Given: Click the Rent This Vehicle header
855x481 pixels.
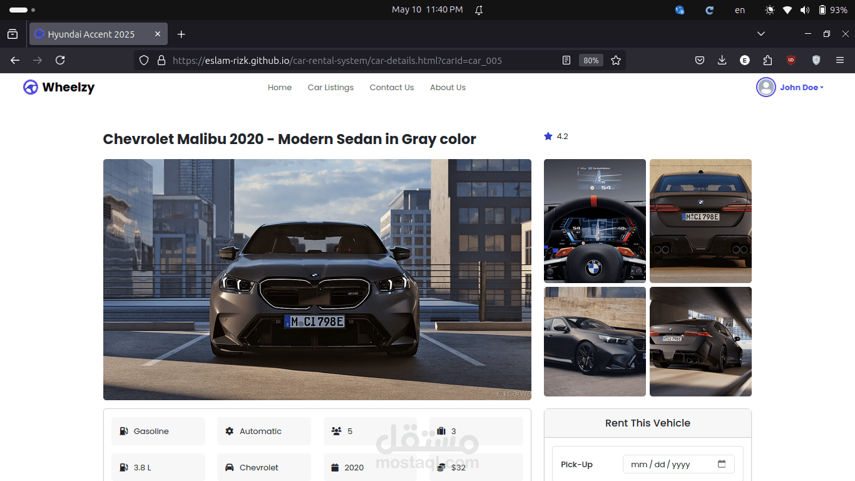Looking at the screenshot, I should coord(648,423).
